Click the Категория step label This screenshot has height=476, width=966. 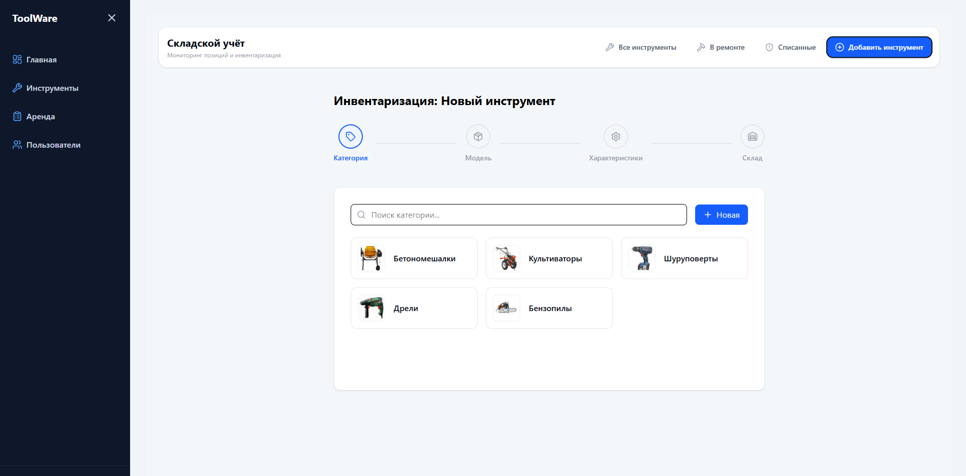(351, 158)
